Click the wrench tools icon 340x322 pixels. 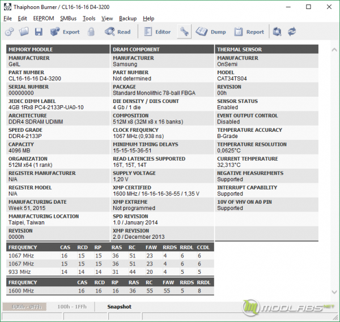[184, 32]
